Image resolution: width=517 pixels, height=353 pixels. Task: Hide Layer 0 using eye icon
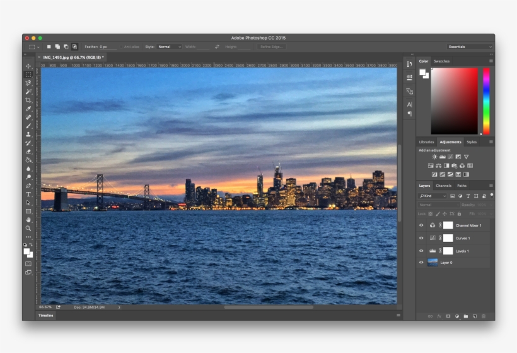421,263
